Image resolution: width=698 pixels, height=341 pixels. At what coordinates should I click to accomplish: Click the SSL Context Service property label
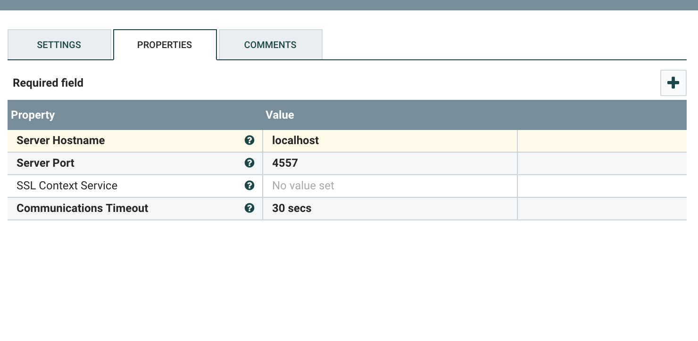point(67,186)
